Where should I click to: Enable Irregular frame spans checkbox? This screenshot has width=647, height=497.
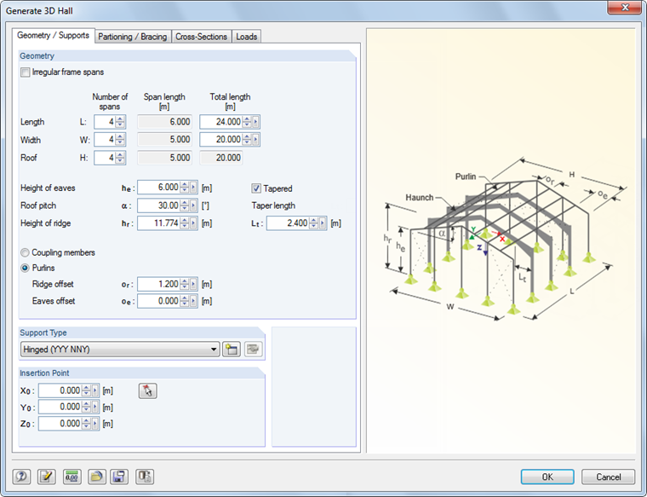point(26,72)
